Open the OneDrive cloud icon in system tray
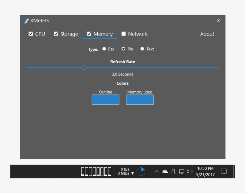The image size is (245, 193). point(165,172)
